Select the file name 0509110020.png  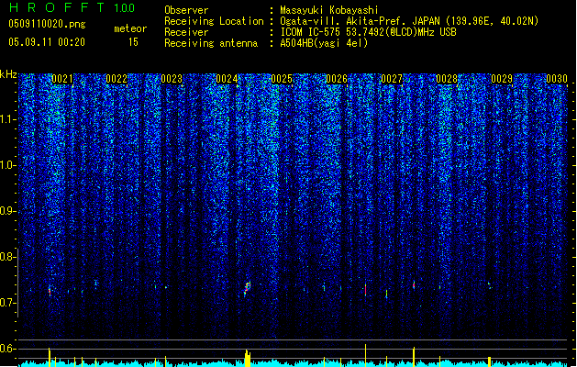[x=47, y=24]
